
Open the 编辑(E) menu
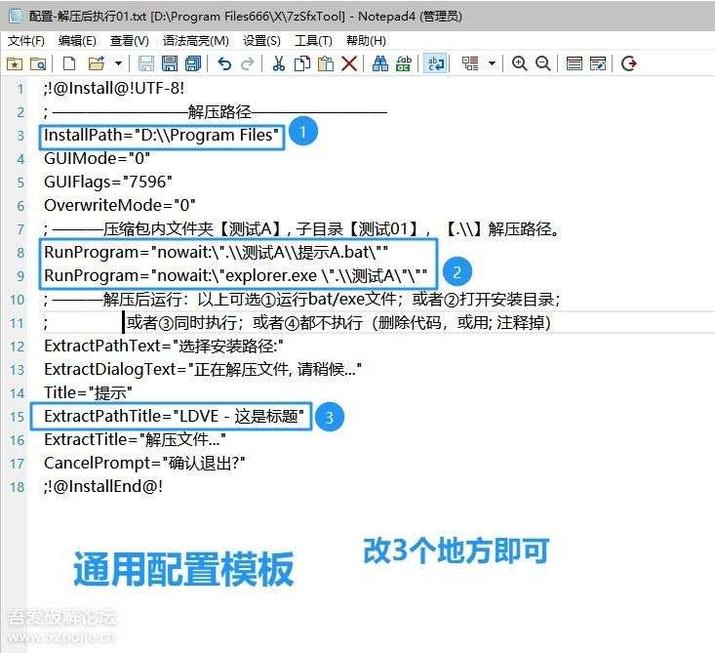77,41
